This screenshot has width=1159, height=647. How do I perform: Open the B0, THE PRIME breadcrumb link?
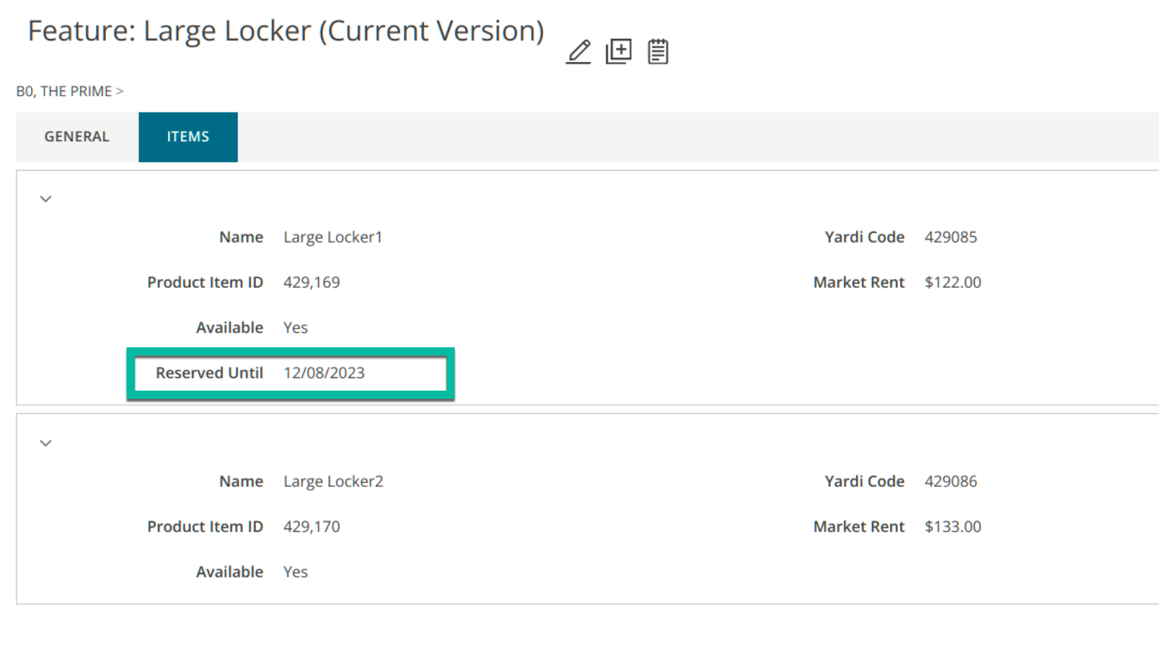64,91
